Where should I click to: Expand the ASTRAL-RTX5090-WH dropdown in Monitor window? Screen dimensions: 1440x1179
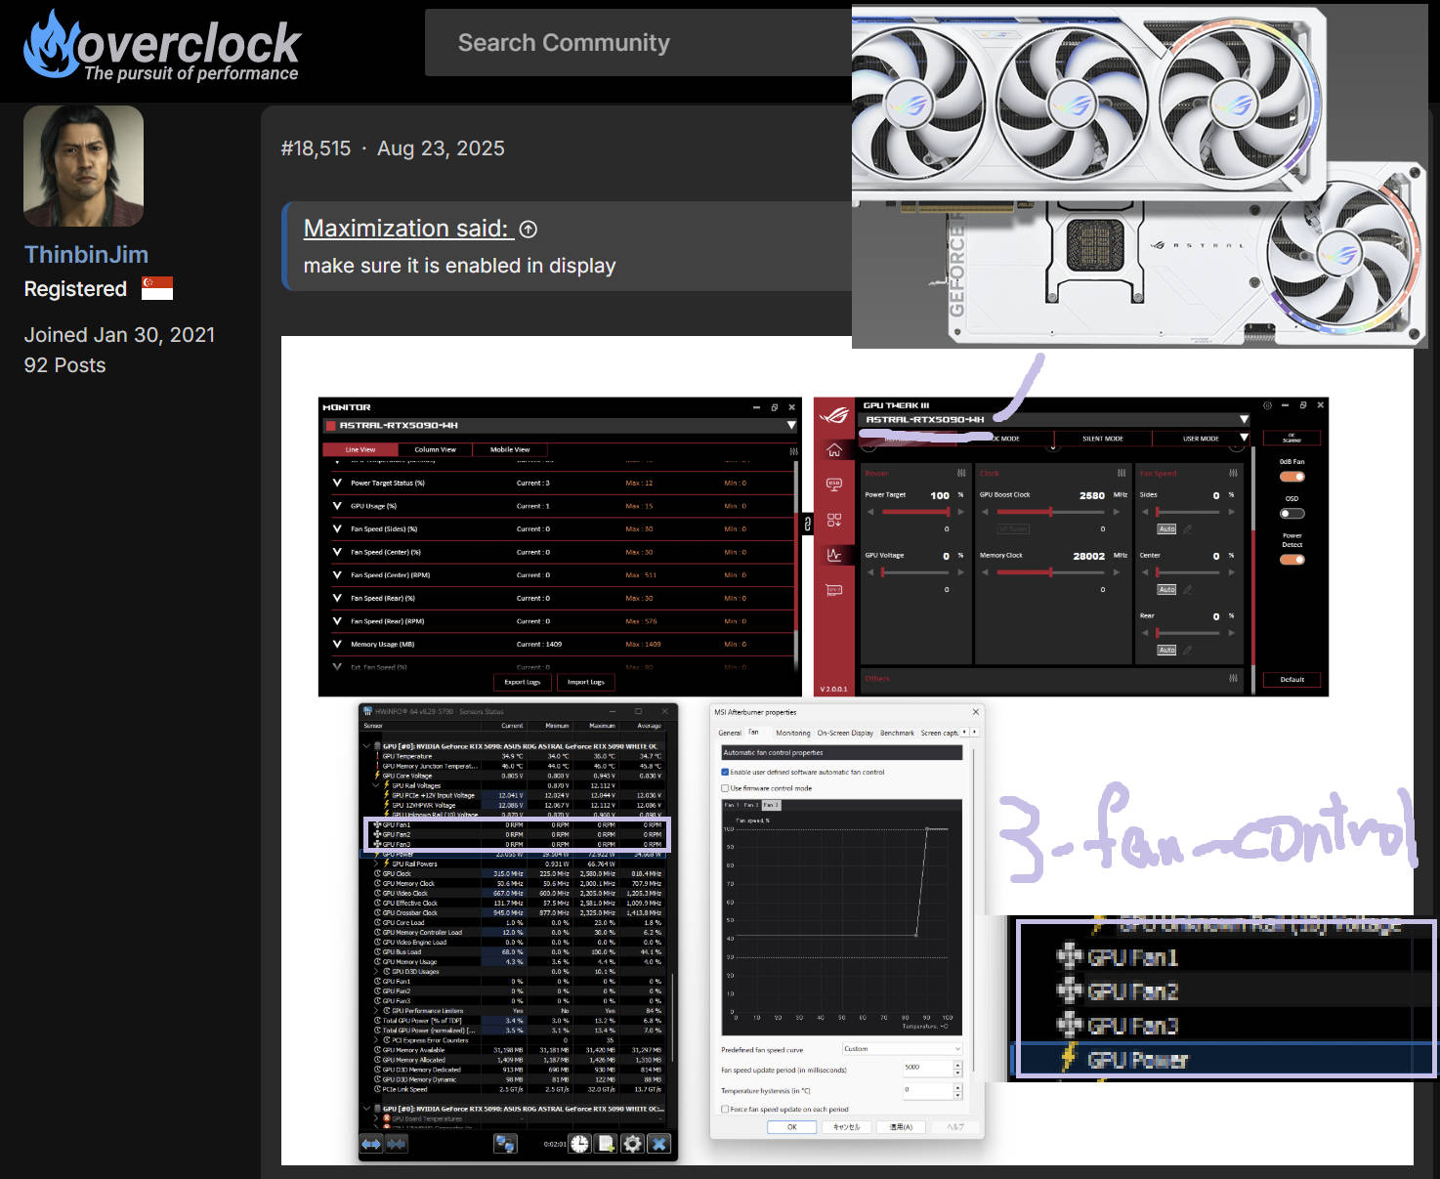click(790, 426)
